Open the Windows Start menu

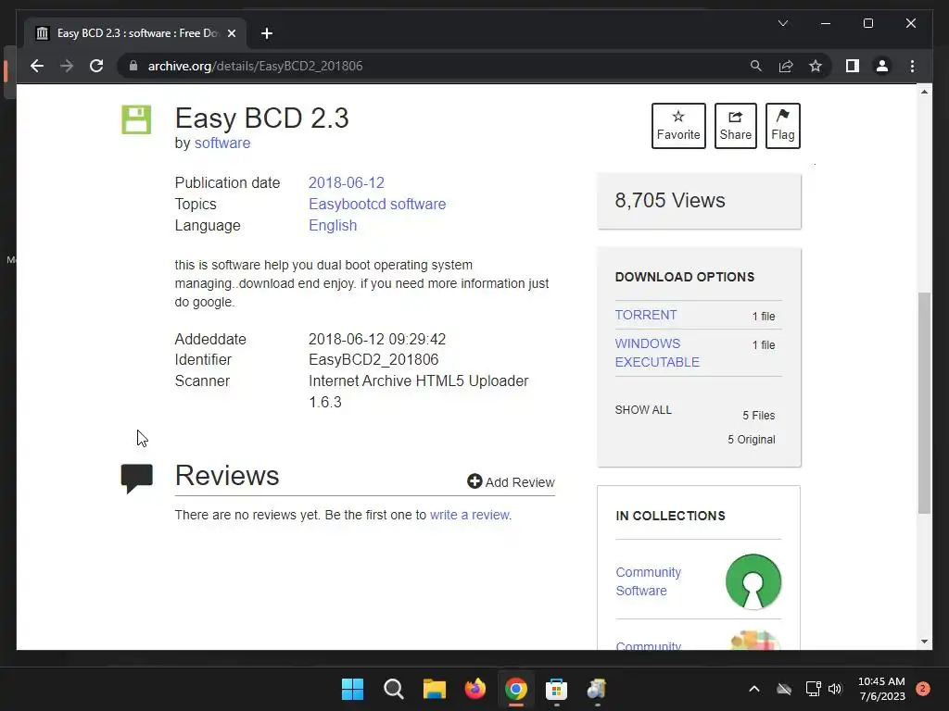352,689
